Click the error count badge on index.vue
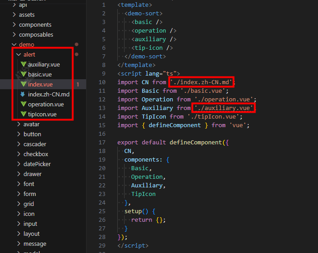Viewport: 318px width, 253px height. pos(78,84)
